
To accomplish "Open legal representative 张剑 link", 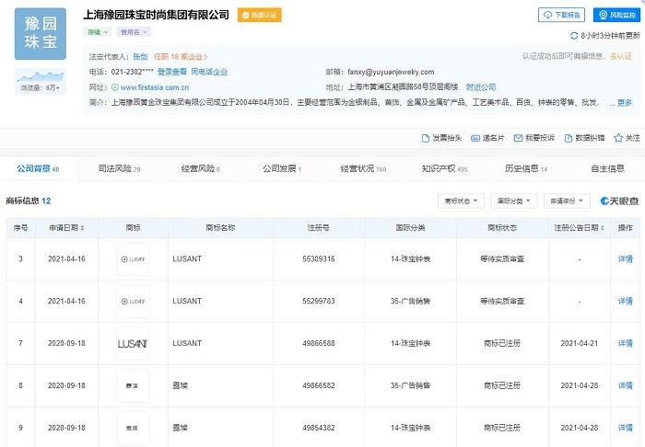I will [140, 57].
